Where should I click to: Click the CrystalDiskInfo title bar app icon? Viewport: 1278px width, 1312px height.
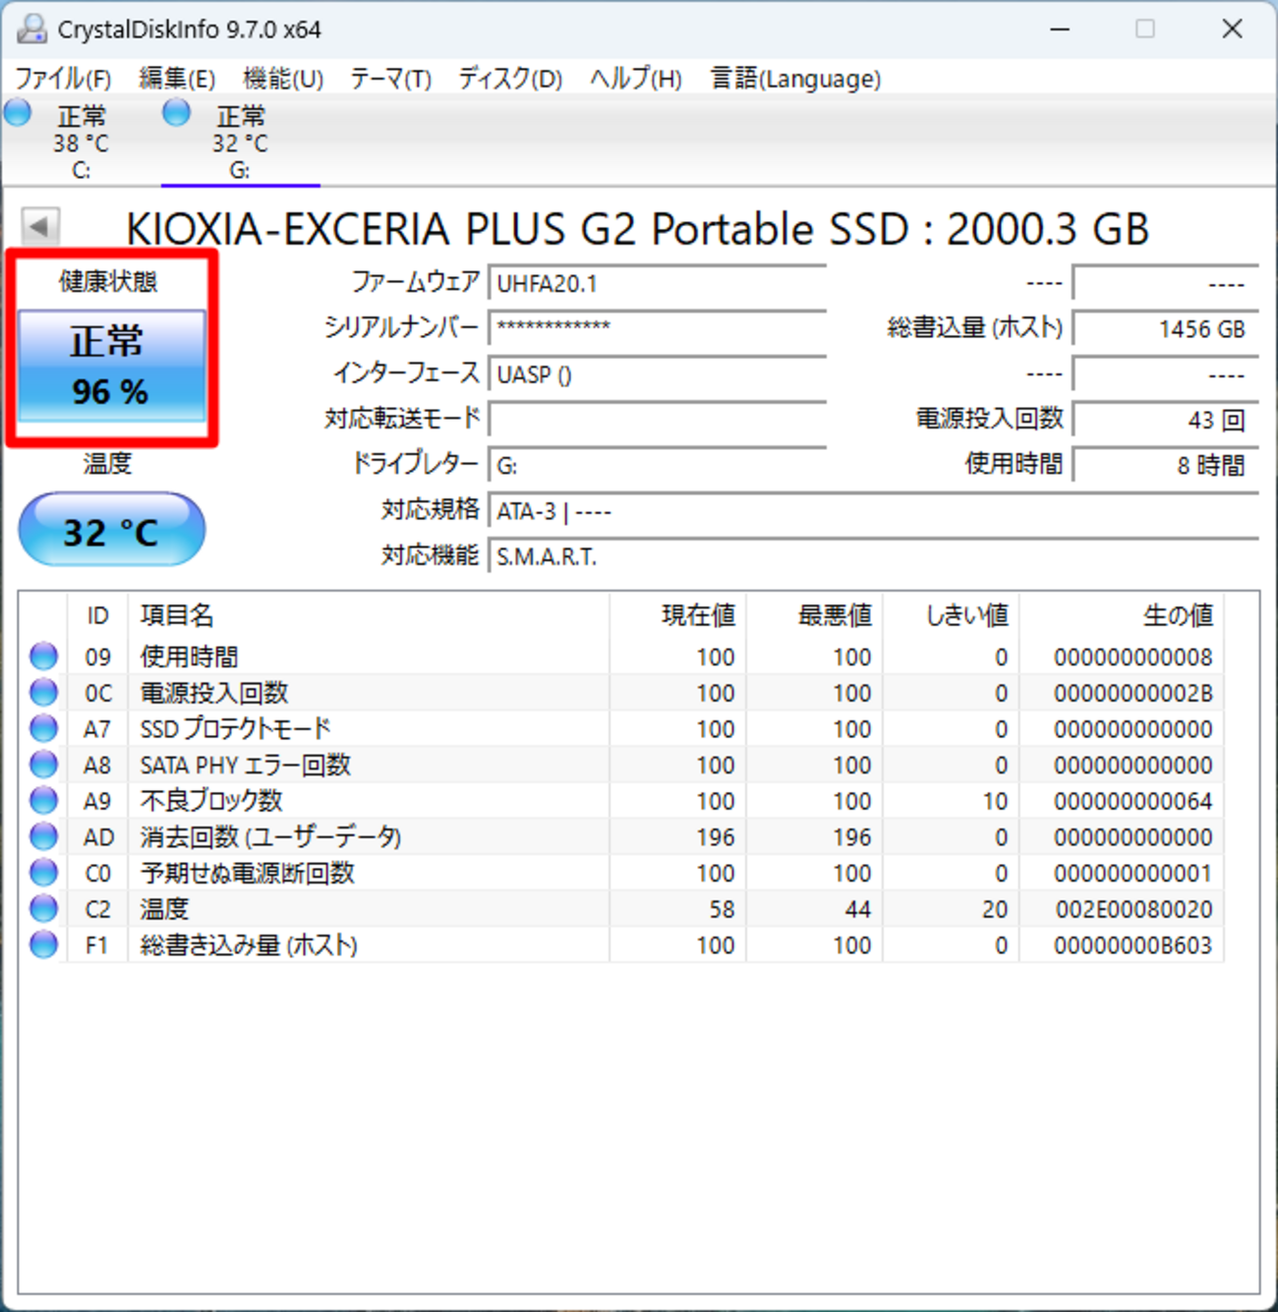31,29
